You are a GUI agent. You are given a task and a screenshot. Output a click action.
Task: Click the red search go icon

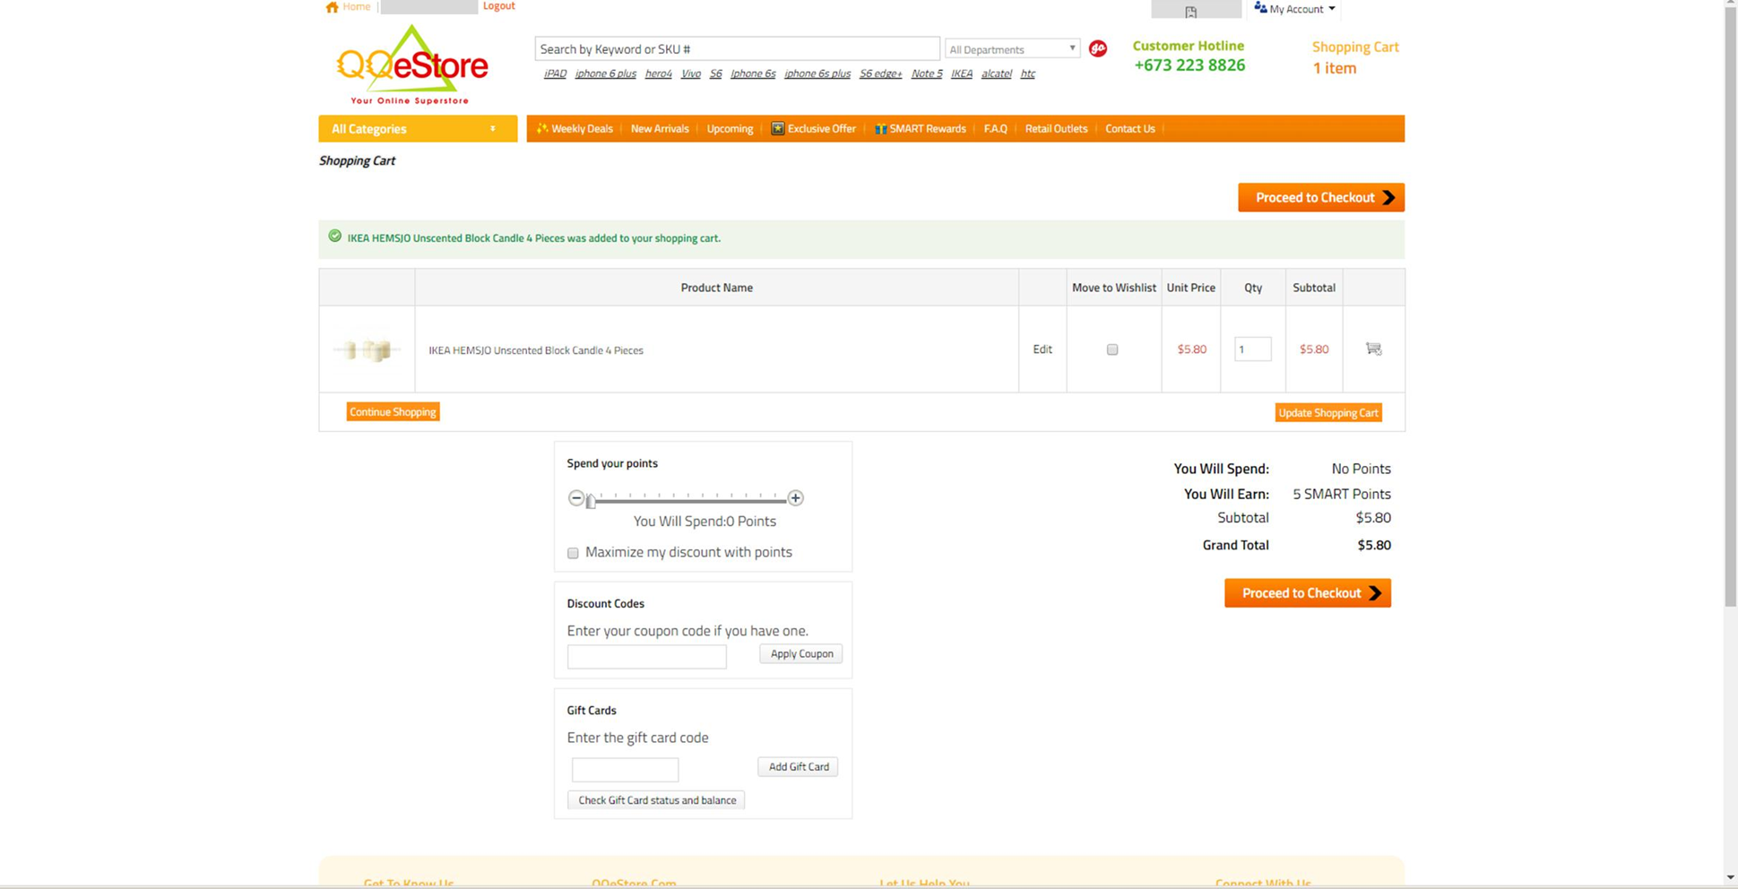1097,48
